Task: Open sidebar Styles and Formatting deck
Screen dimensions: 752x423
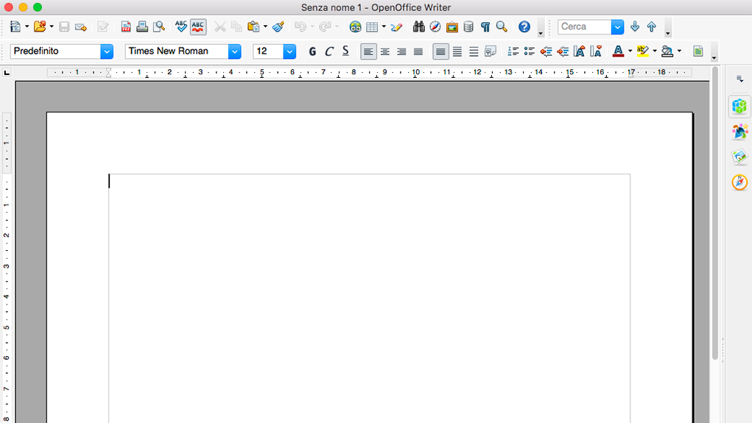Action: point(739,132)
